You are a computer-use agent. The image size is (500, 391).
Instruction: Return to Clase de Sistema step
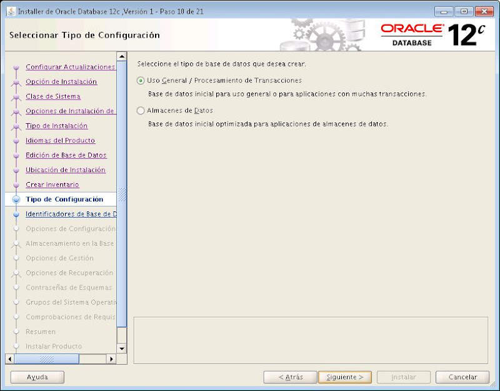(53, 96)
